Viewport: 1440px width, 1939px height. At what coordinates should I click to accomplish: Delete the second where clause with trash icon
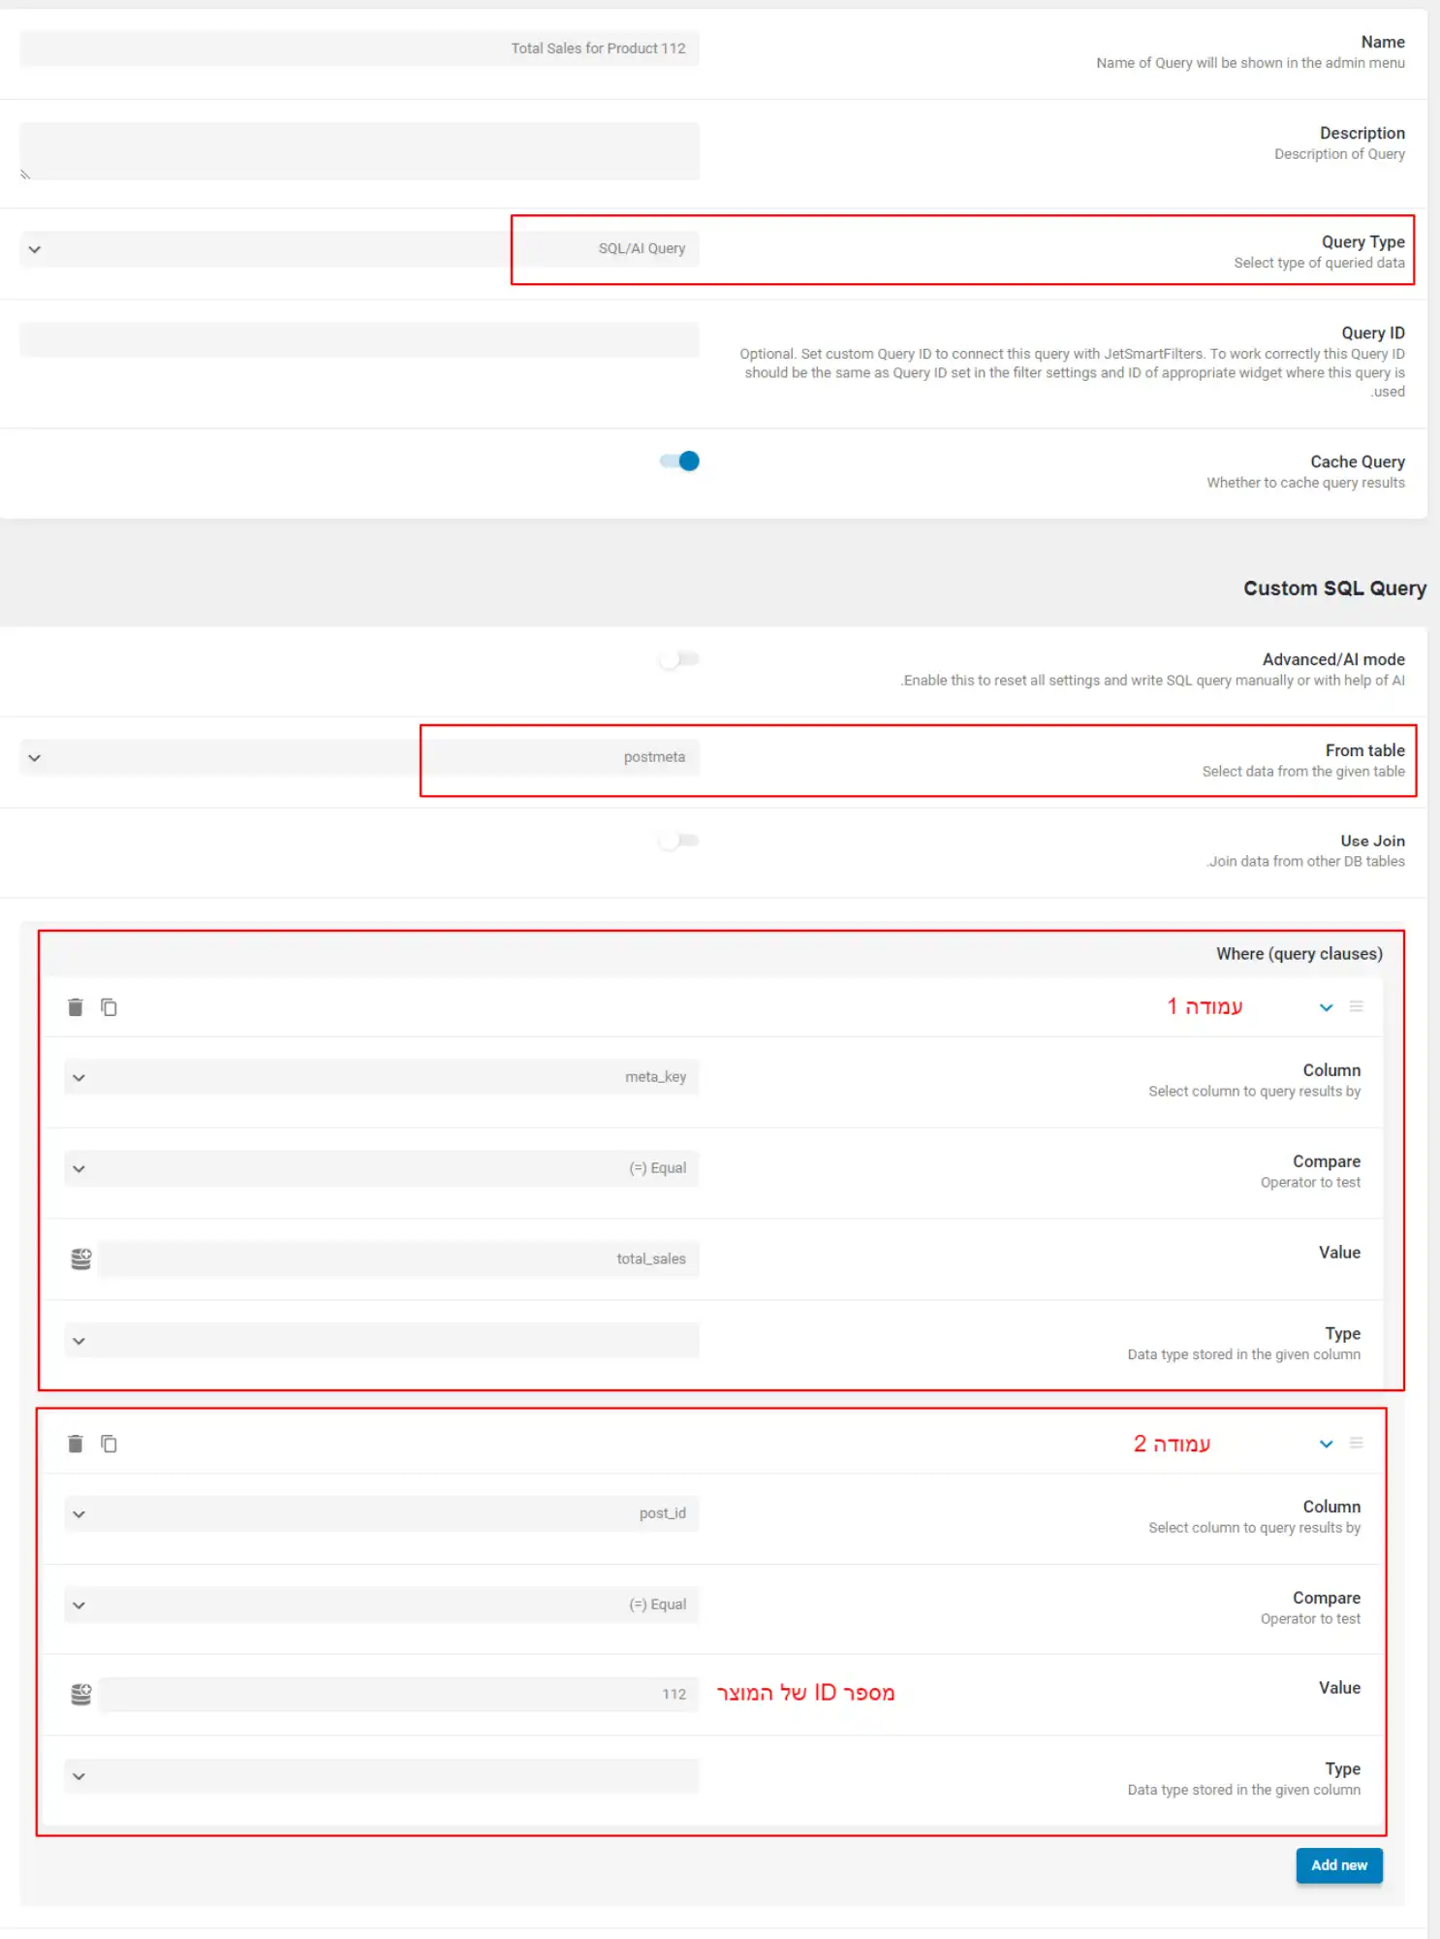(x=76, y=1444)
